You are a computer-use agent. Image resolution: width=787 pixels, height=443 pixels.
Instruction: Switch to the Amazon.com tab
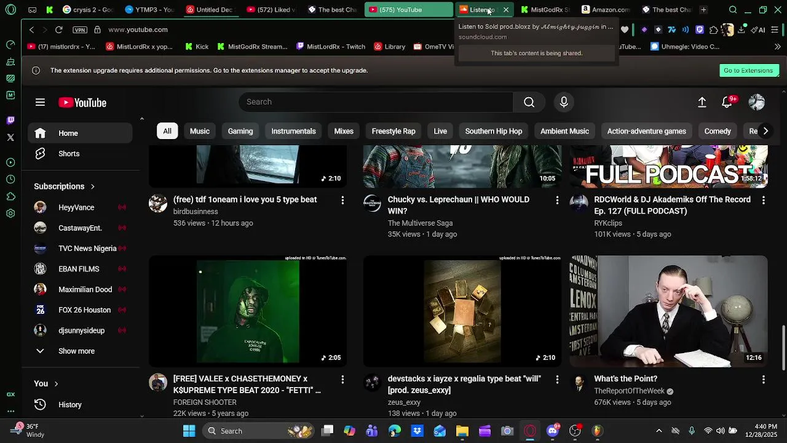click(606, 10)
